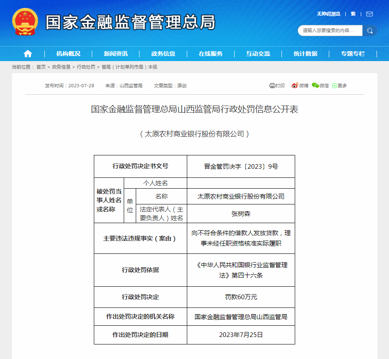Click 政务信息 in the breadcrumb
Viewport: 389px width, 359px height.
click(x=61, y=67)
